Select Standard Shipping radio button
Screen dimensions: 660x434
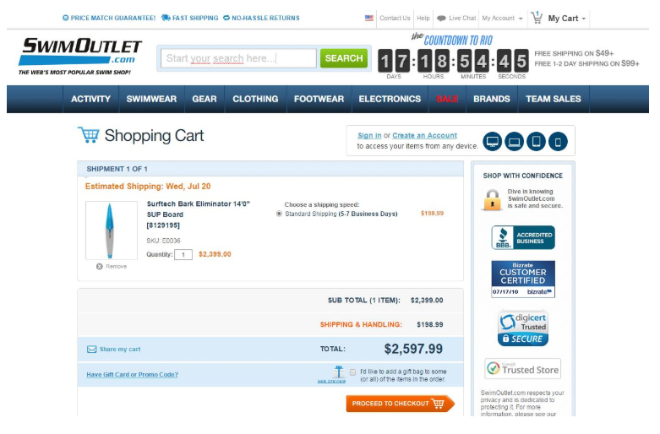(280, 214)
